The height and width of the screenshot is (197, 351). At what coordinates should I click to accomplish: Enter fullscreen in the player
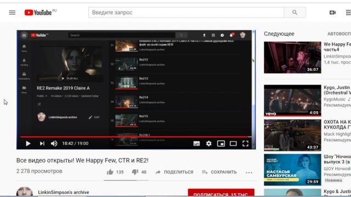pyautogui.click(x=245, y=143)
